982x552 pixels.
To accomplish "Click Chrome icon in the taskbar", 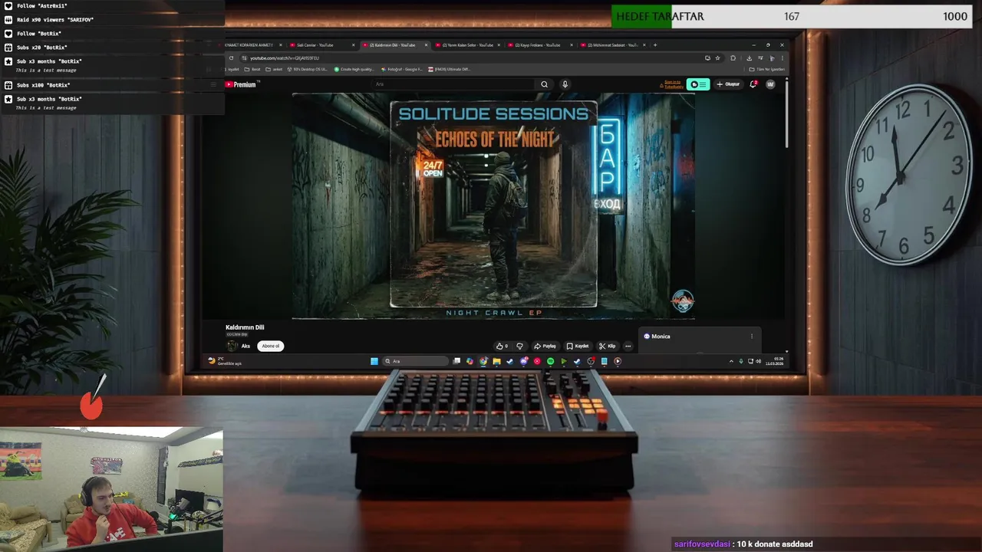I will (x=483, y=361).
